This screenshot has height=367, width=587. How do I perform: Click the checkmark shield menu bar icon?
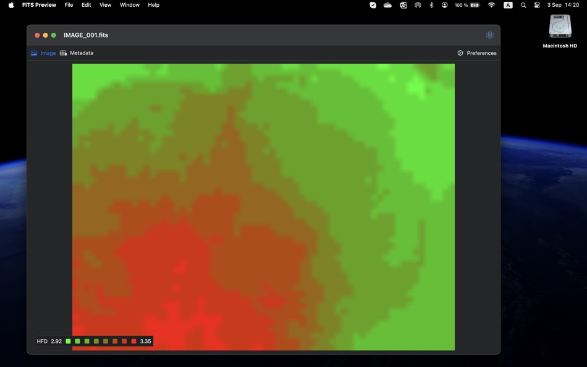click(373, 5)
